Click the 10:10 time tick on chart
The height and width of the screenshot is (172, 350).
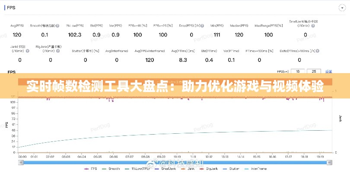pos(177,157)
